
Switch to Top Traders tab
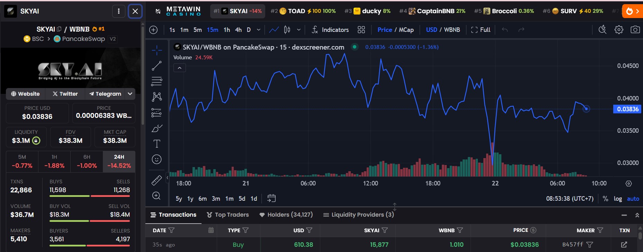click(228, 215)
